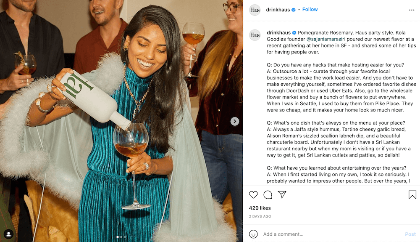Select the second carousel dot indicator
Viewport: 420px width, 242px height.
pos(121,237)
